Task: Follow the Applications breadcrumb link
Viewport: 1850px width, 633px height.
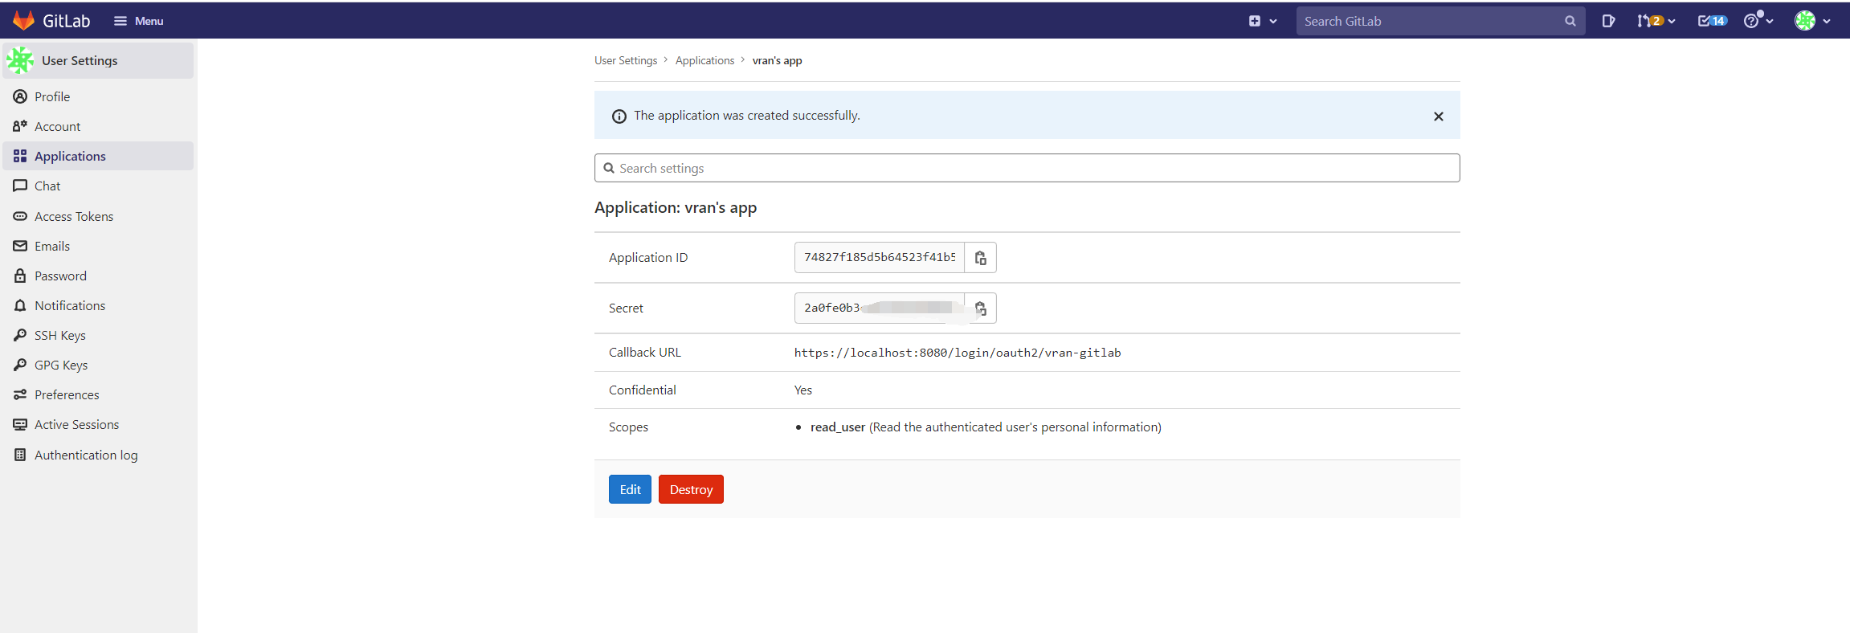Action: tap(704, 60)
